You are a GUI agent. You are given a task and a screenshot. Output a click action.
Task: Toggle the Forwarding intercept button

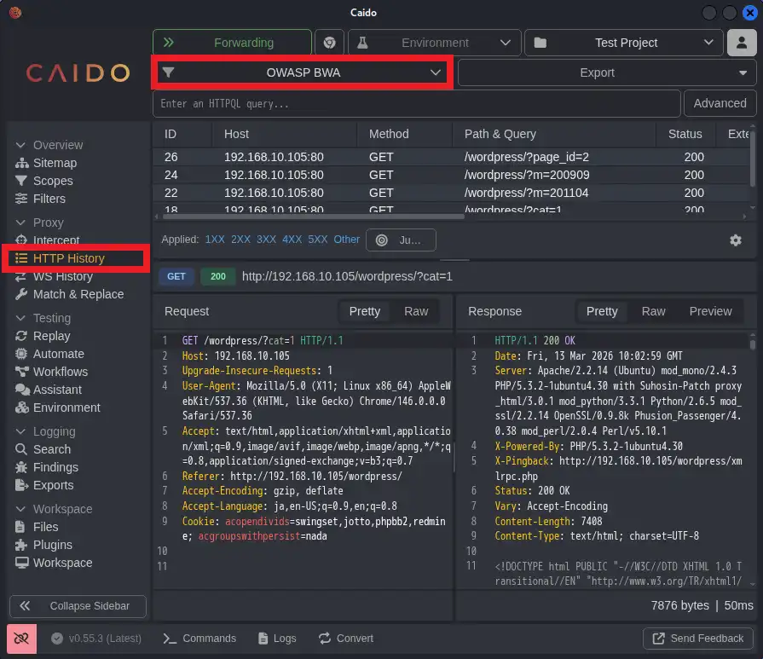point(232,43)
